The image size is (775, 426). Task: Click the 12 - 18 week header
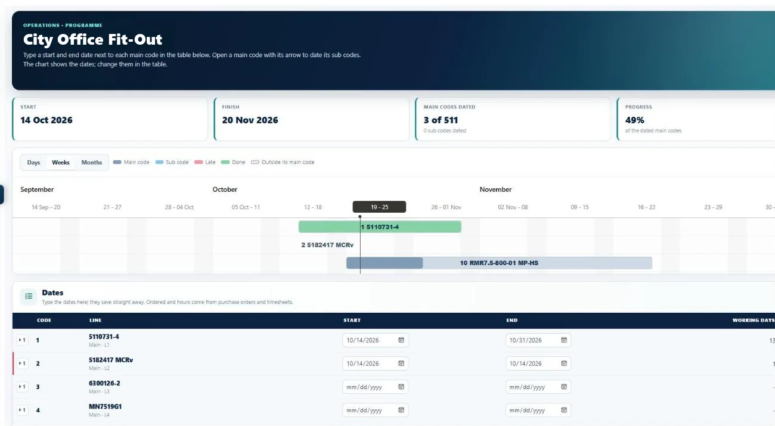click(313, 207)
